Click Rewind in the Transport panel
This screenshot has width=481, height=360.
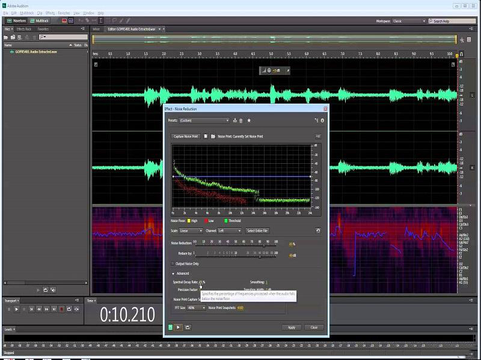tap(39, 310)
